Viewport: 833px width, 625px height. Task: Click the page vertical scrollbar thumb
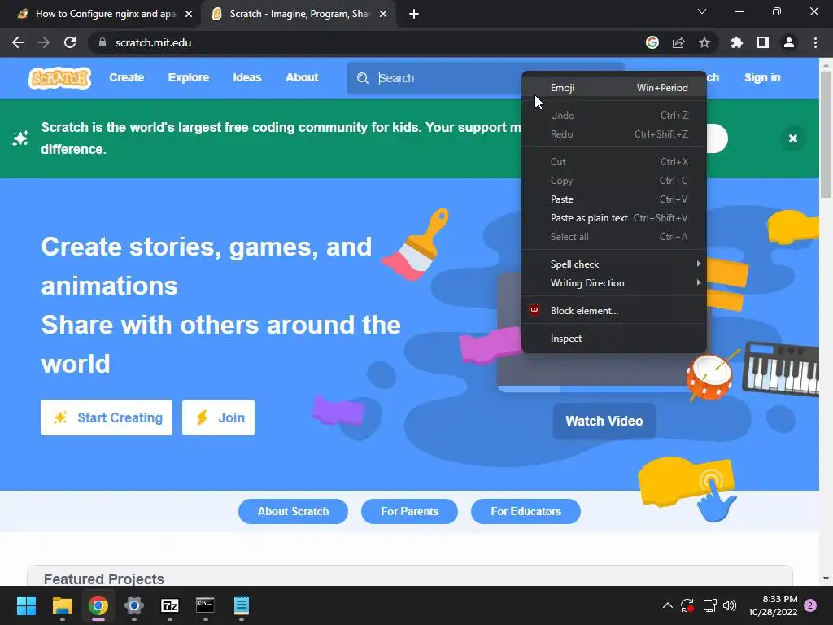[826, 136]
